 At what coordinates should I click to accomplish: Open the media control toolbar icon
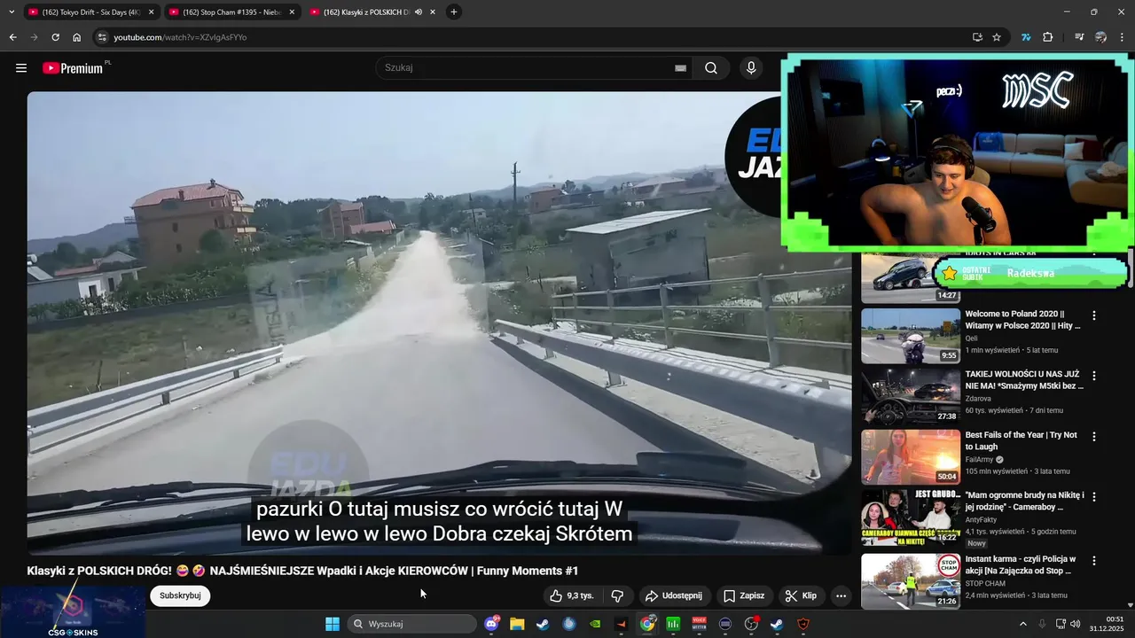click(1079, 37)
